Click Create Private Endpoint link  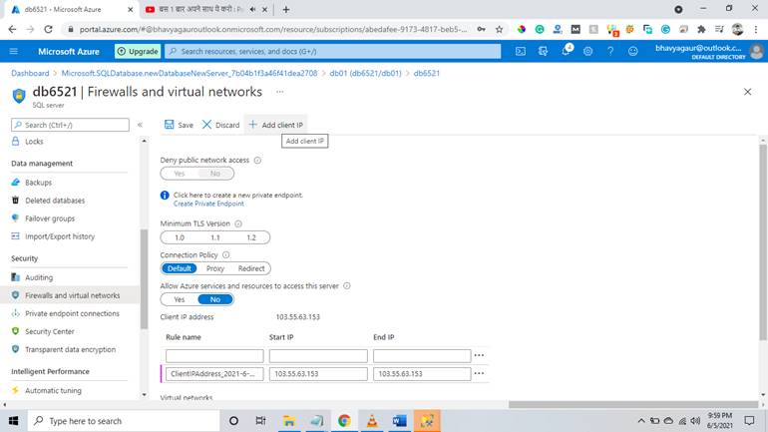[208, 204]
